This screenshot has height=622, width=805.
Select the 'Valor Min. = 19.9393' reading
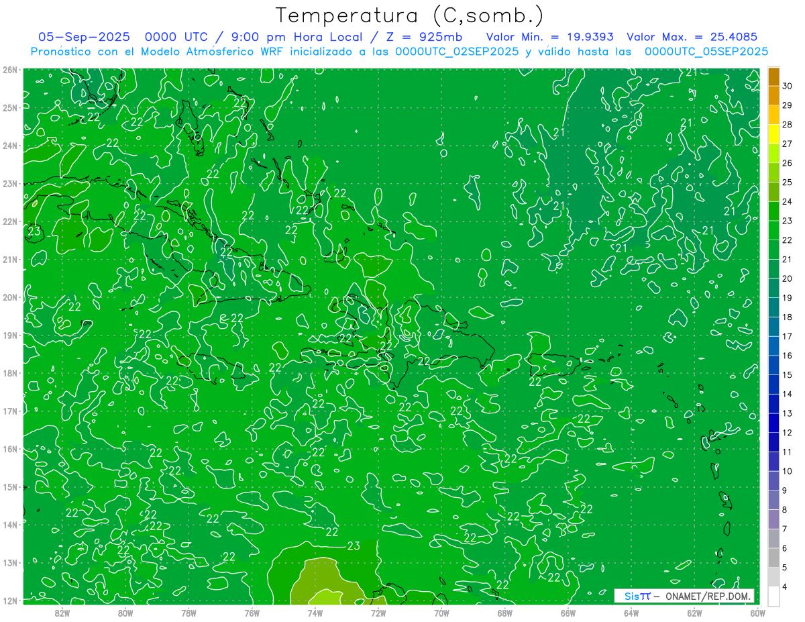coord(550,37)
